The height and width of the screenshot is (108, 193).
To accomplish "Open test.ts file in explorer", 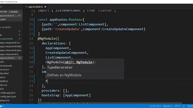I will (x=2, y=89).
